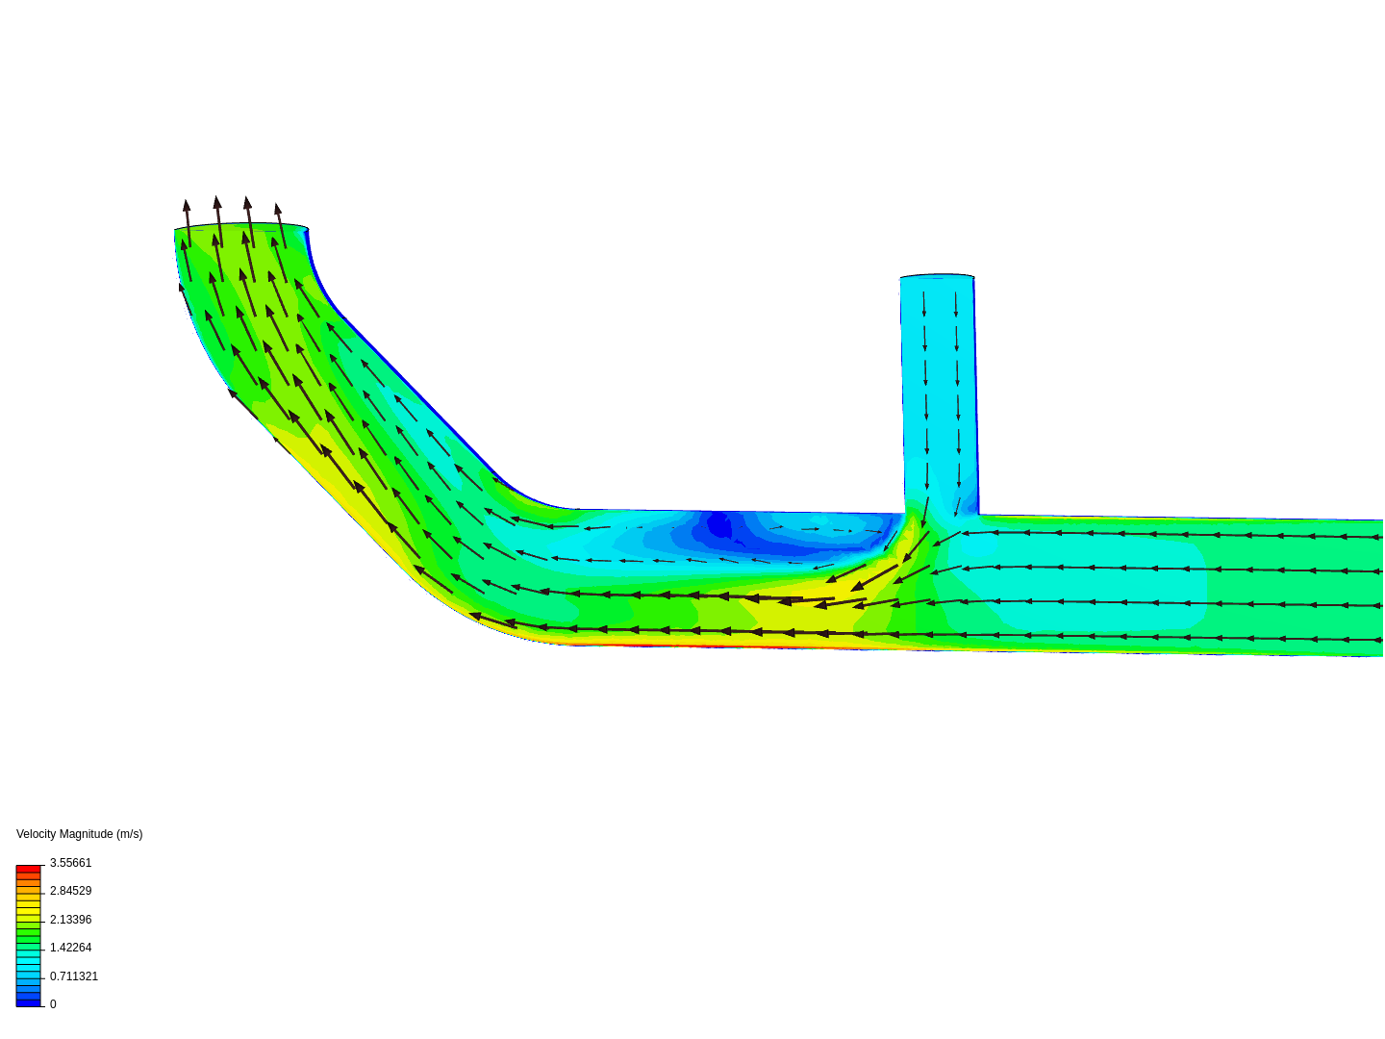
Task: Select the 3.55661 maximum legend value
Action: pyautogui.click(x=70, y=863)
